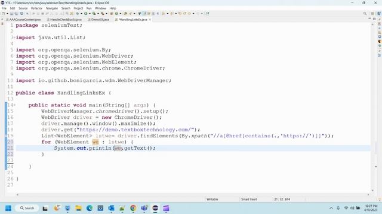Click the horizontal scrollbar left arrow
382x214 pixels.
[17, 194]
